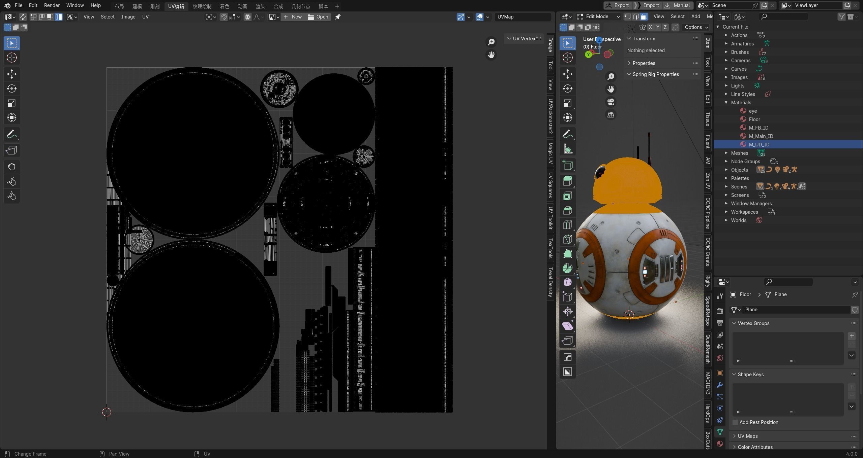
Task: Select the Knife tool
Action: click(568, 239)
